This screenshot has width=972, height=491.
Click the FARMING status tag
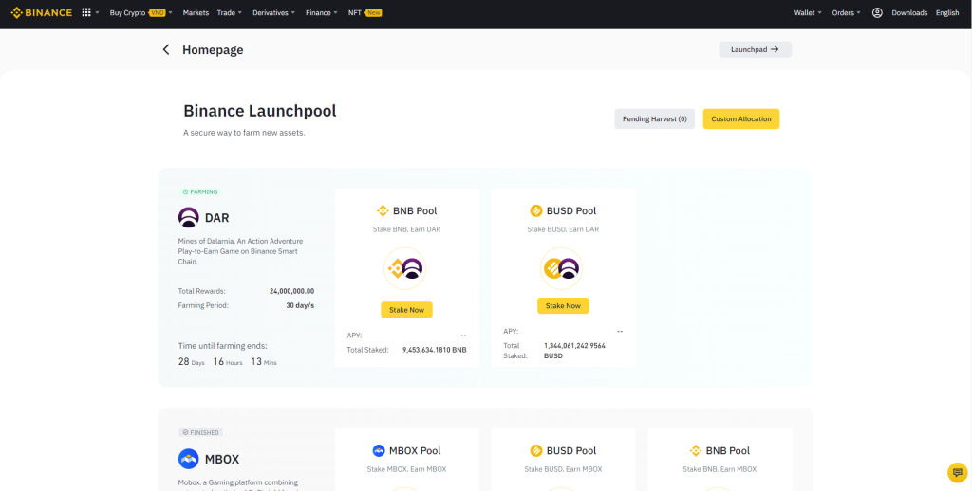200,191
